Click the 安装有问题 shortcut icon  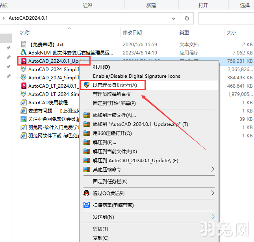24,111
